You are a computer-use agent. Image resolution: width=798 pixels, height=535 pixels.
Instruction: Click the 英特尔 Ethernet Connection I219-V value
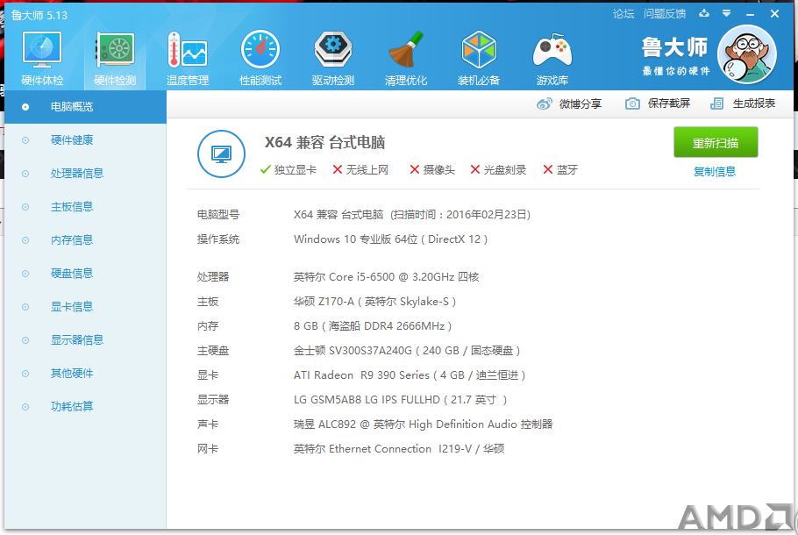(x=399, y=449)
